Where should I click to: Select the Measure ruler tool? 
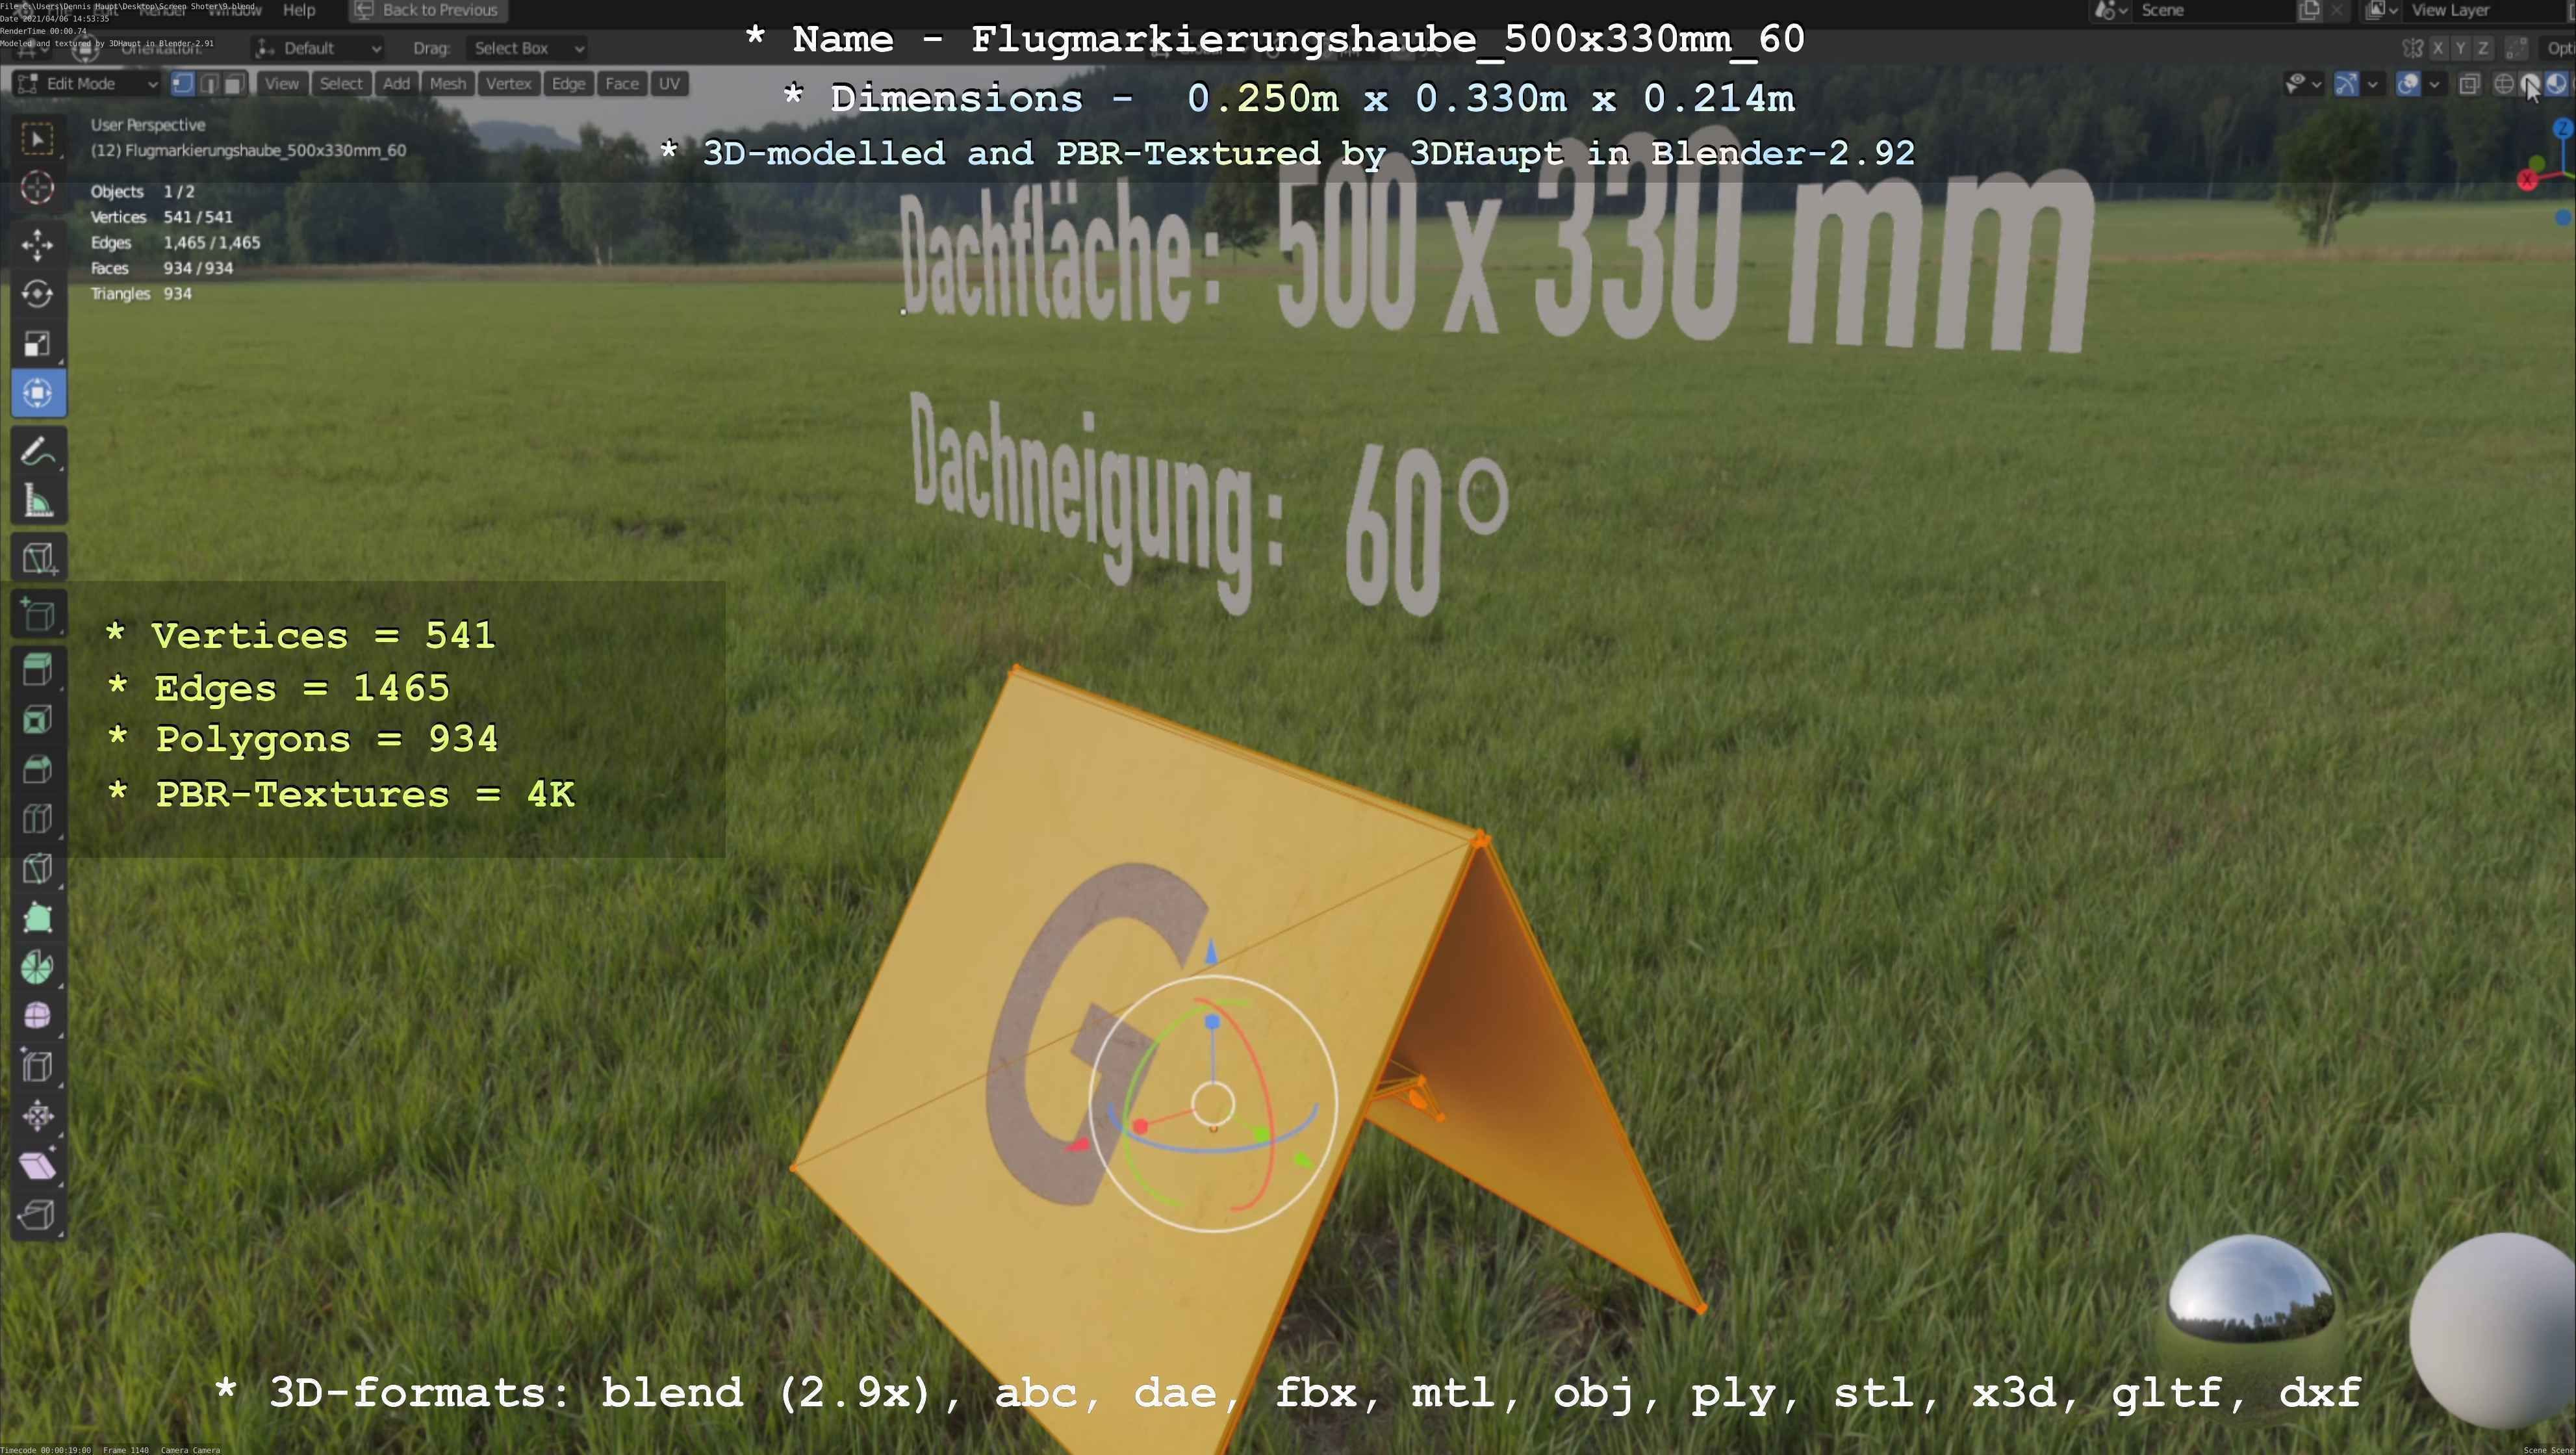38,501
